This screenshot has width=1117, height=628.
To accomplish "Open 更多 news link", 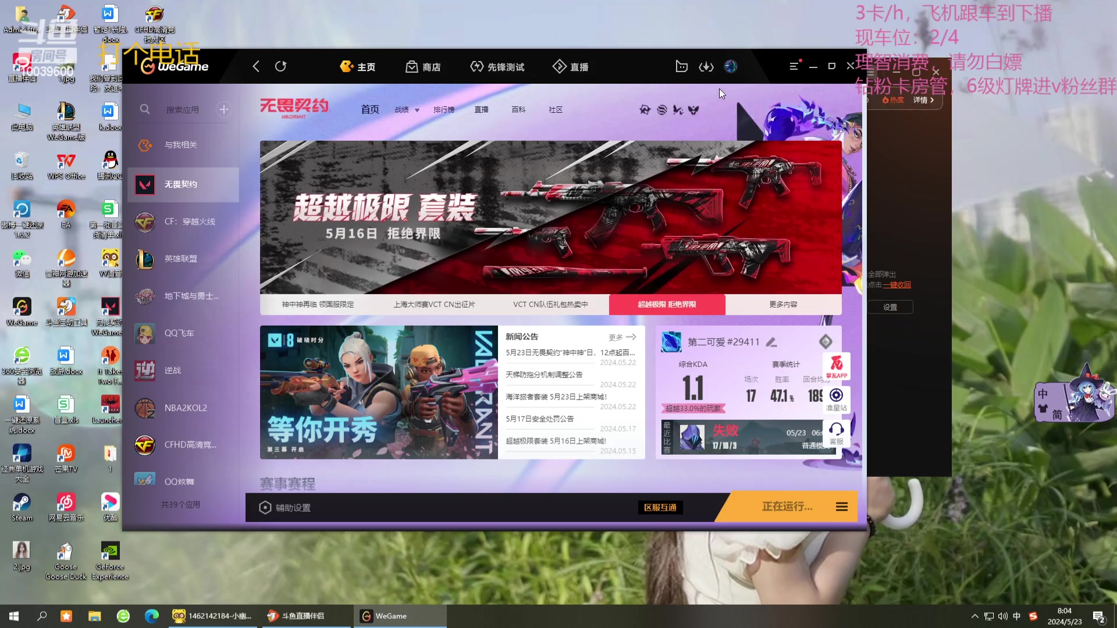I will [x=622, y=337].
